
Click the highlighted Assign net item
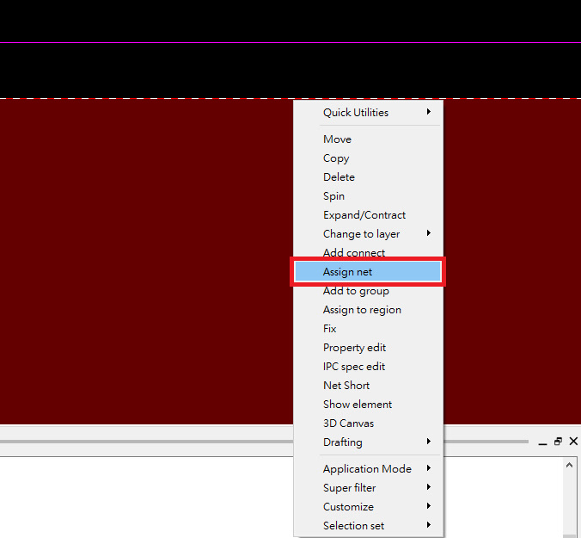368,272
